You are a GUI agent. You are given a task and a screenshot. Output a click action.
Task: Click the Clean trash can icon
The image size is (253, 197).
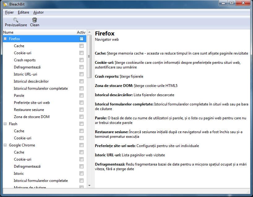point(35,20)
